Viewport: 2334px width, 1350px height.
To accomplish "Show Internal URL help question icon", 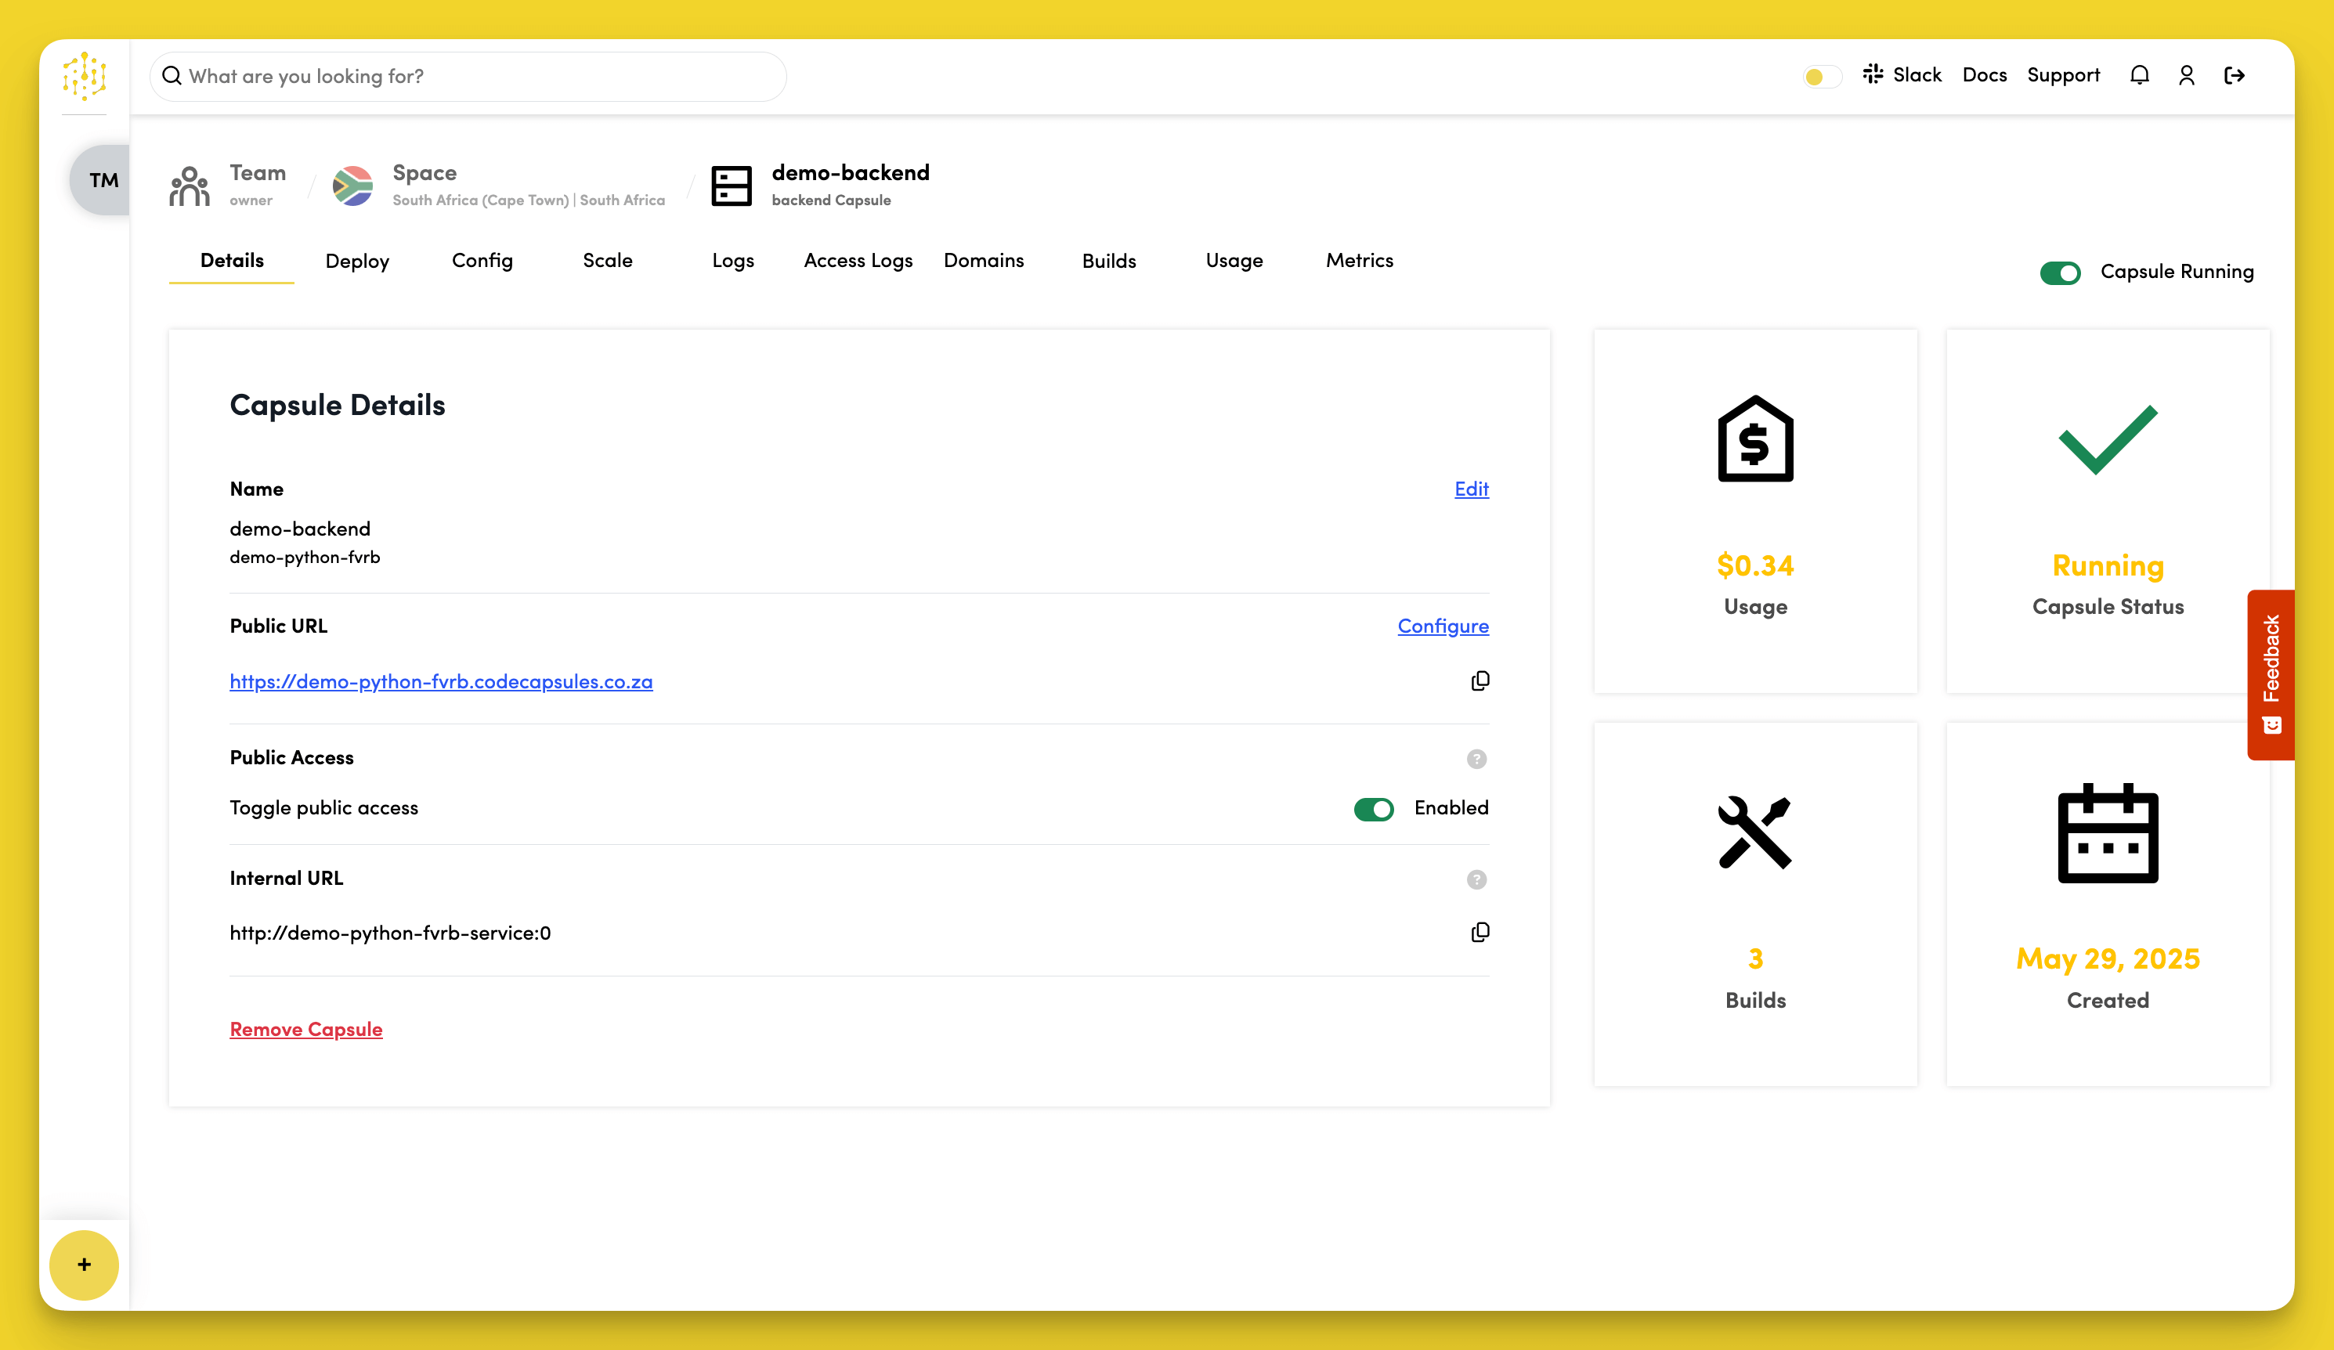I will (1476, 879).
